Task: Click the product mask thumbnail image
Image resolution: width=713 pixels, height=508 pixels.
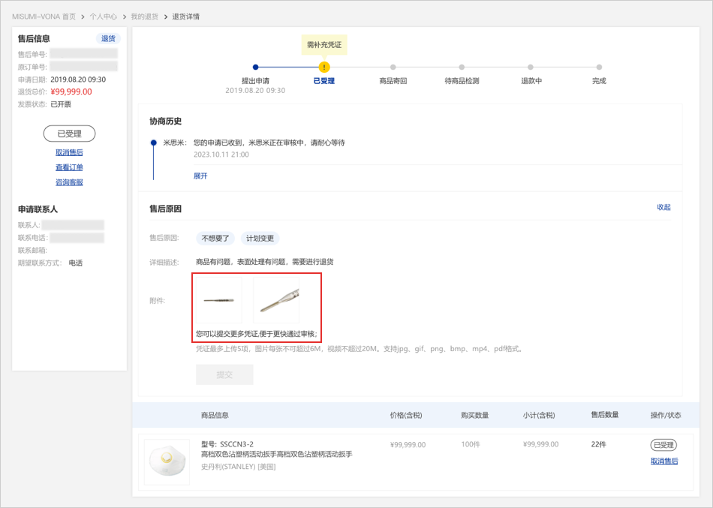Action: 167,461
